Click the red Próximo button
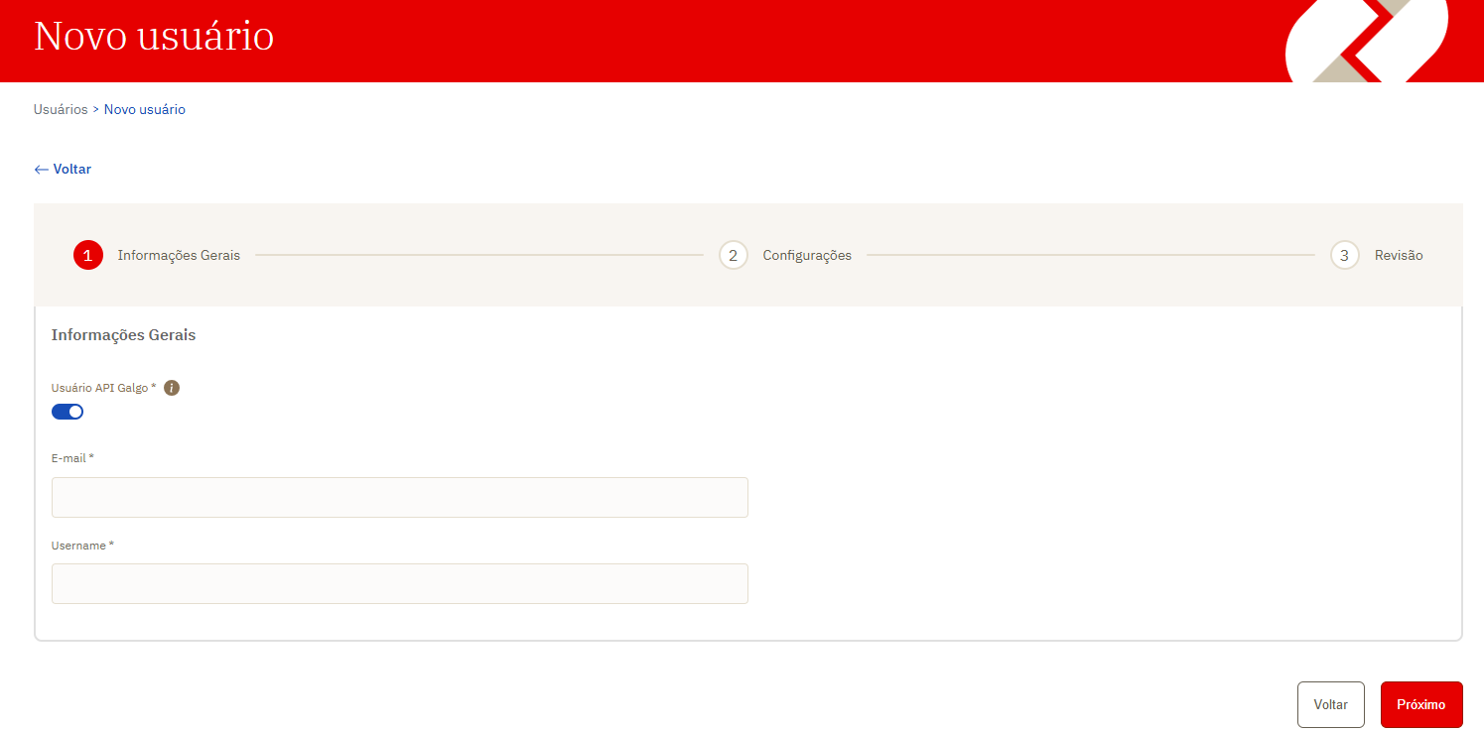The width and height of the screenshot is (1484, 732). click(x=1421, y=705)
